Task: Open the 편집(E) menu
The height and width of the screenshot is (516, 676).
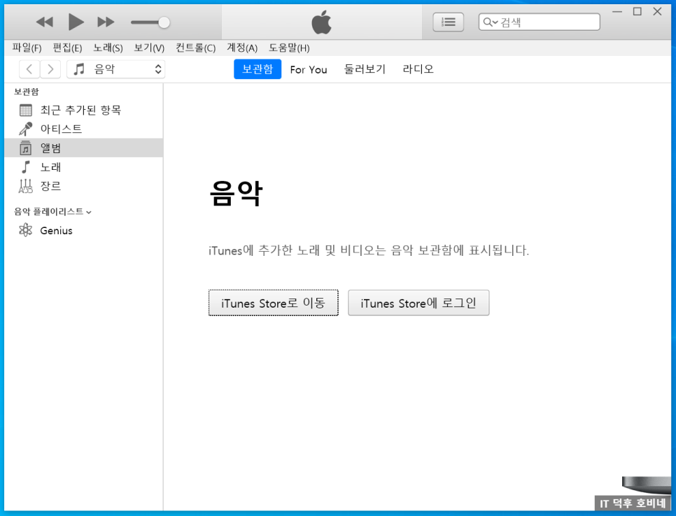Action: click(67, 48)
